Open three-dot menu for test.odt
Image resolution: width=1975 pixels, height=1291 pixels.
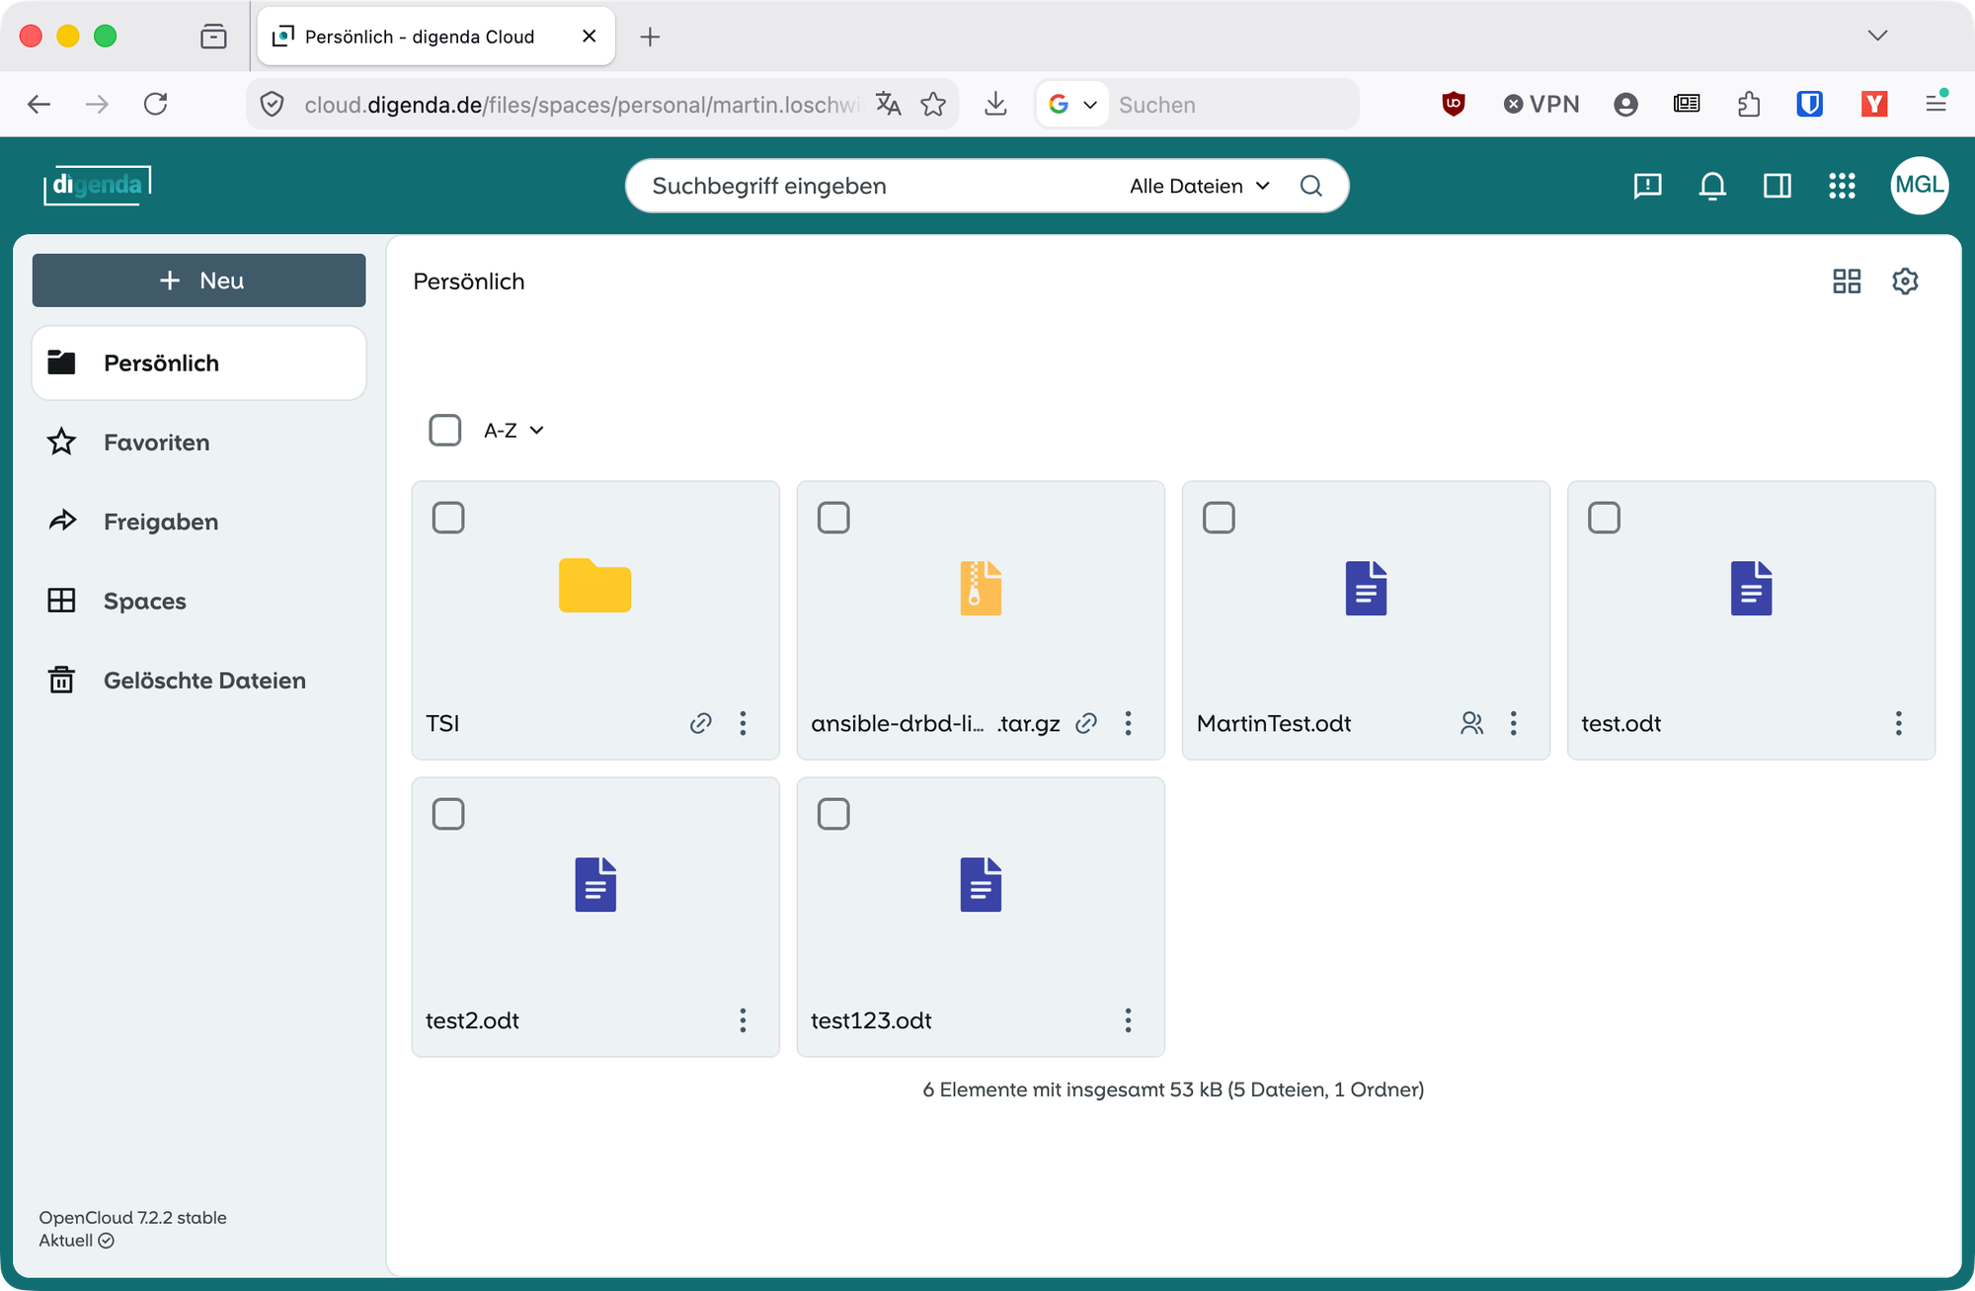[1898, 723]
